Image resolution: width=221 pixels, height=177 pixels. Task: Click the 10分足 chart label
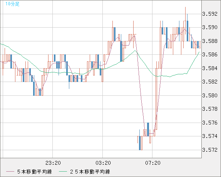click(x=12, y=4)
